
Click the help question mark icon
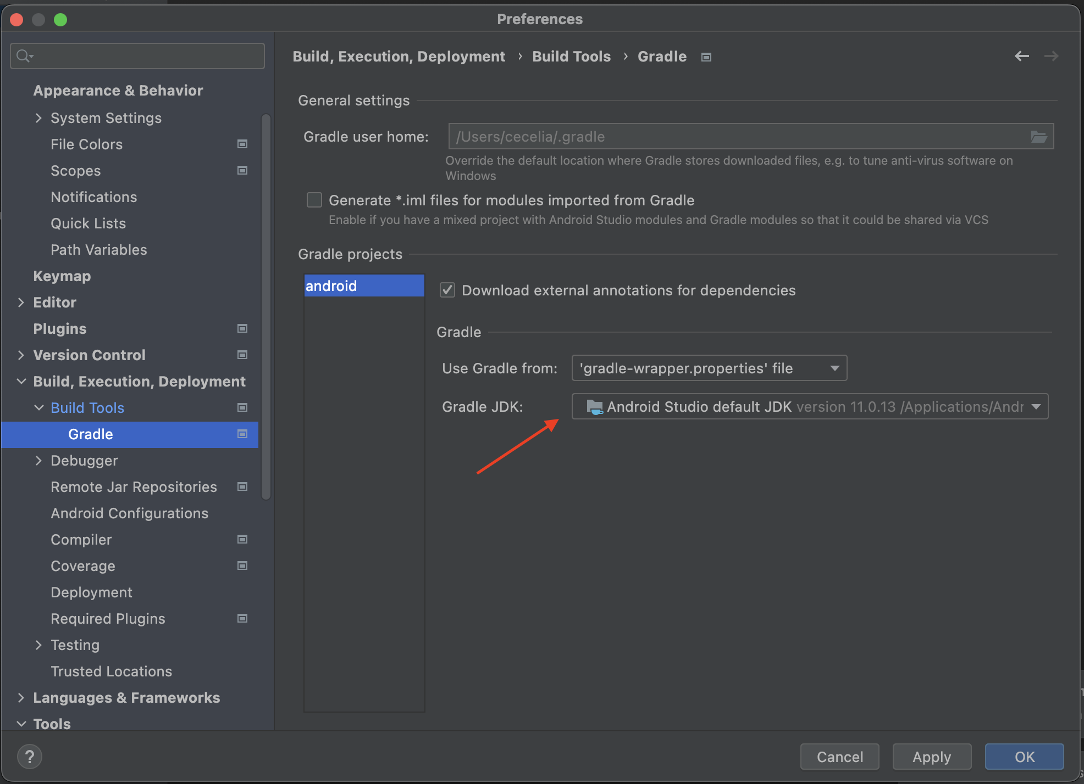pyautogui.click(x=30, y=756)
